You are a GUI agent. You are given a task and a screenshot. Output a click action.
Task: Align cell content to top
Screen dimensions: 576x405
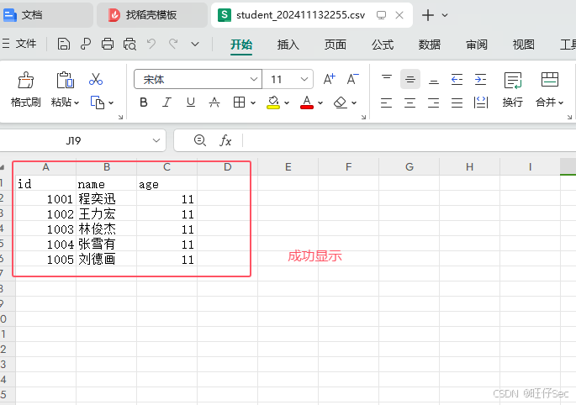click(387, 79)
